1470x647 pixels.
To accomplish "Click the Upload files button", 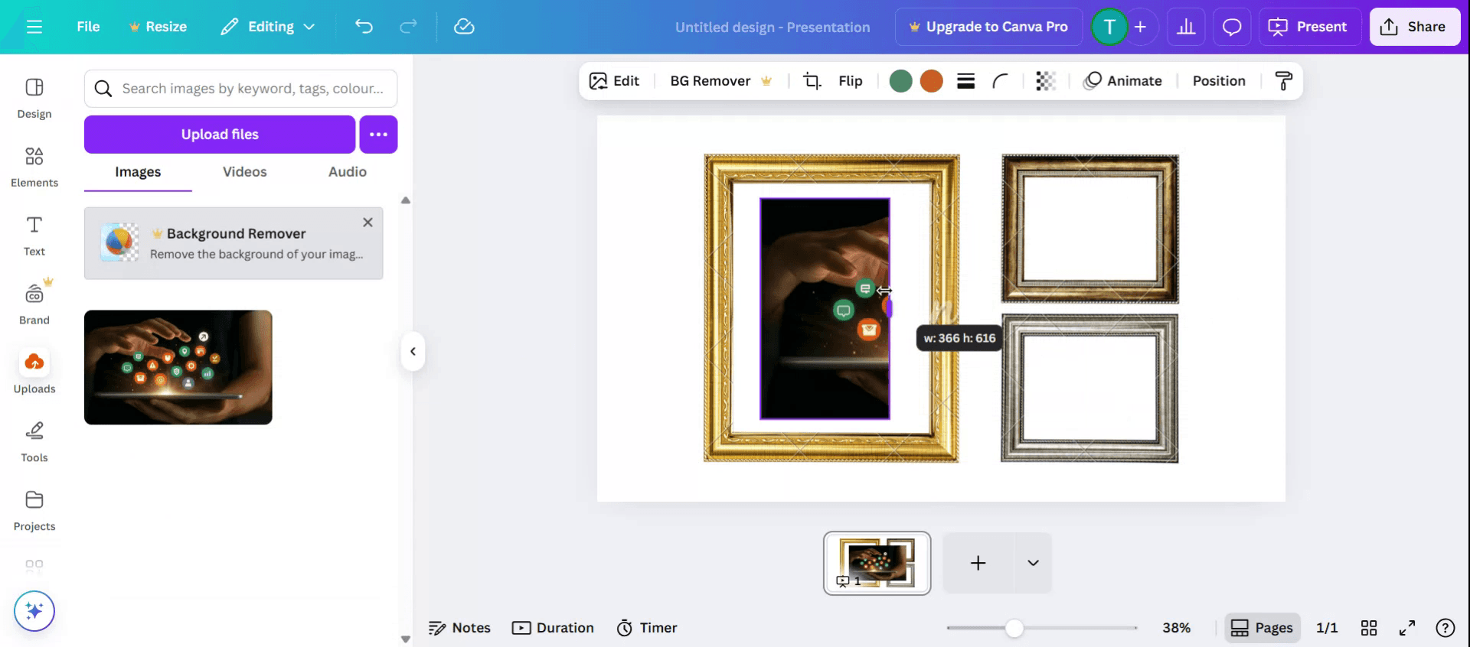I will (x=220, y=135).
